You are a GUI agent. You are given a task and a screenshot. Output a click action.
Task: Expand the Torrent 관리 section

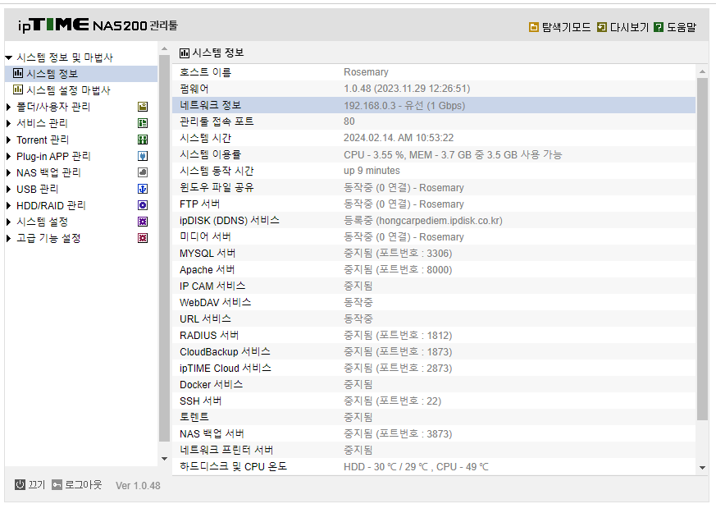point(8,140)
